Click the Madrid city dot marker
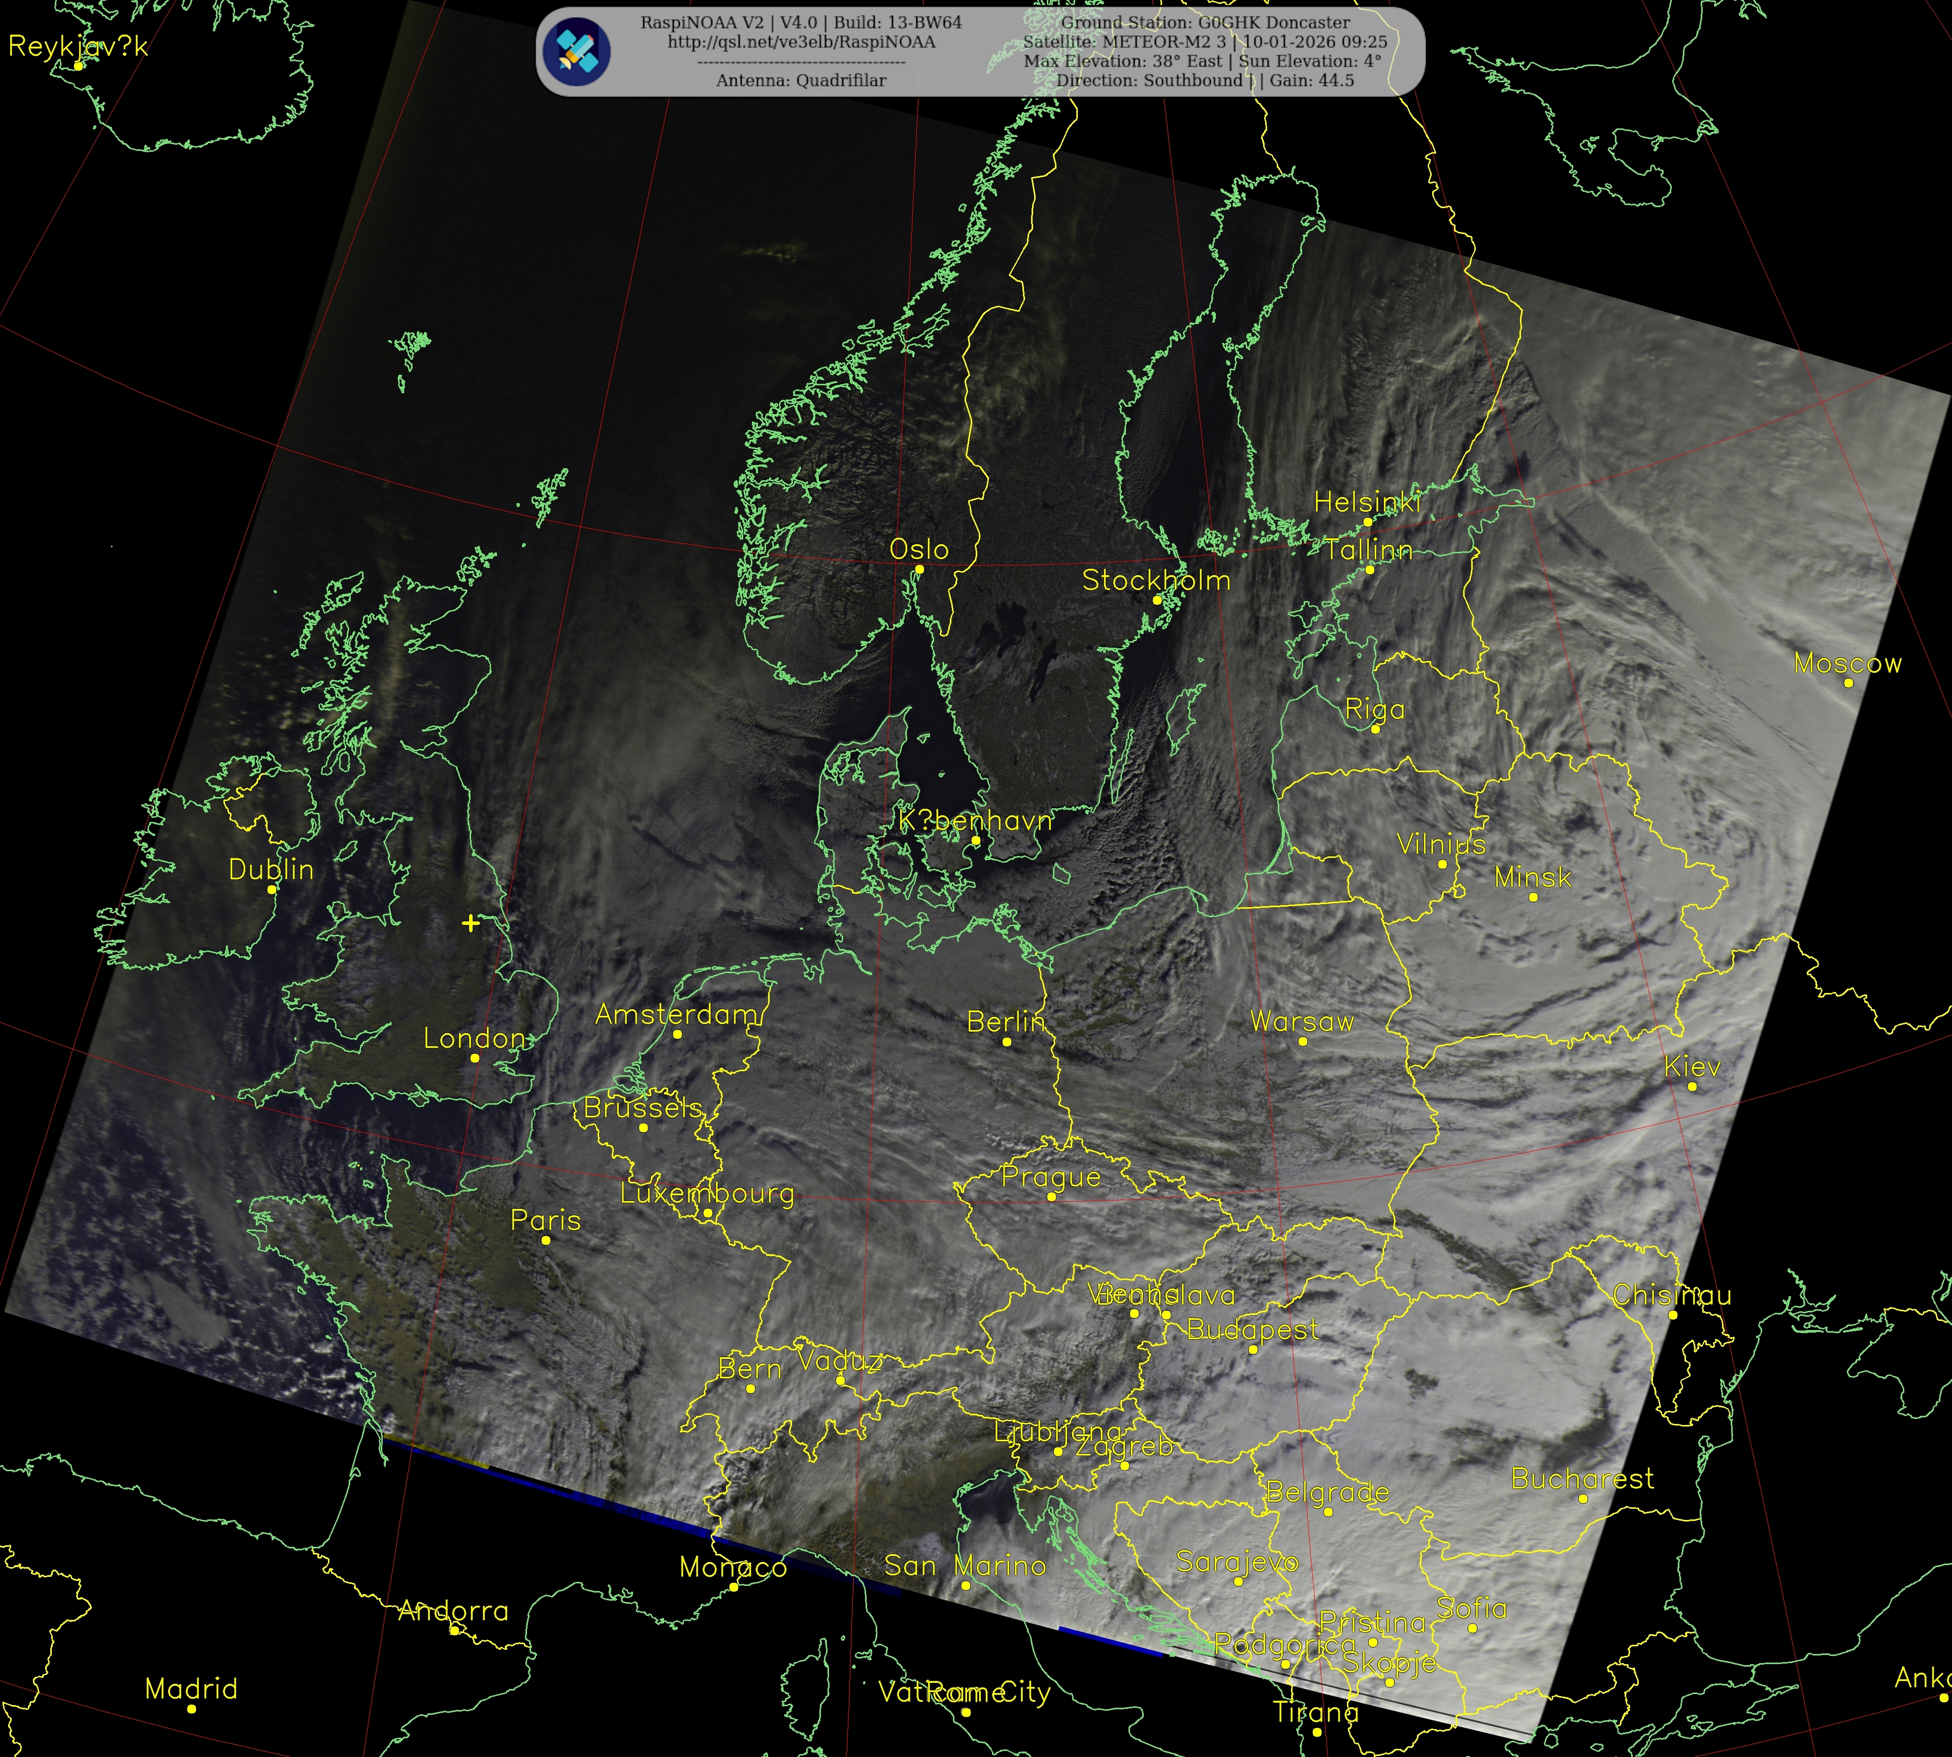Image resolution: width=1952 pixels, height=1757 pixels. point(192,1709)
